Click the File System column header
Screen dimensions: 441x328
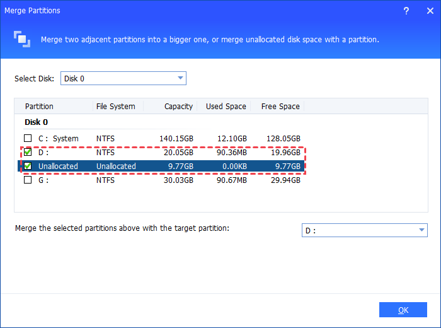(x=115, y=107)
